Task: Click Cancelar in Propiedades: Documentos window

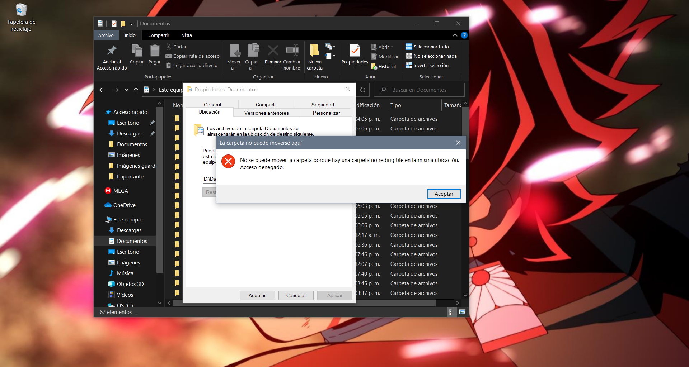Action: [x=296, y=295]
